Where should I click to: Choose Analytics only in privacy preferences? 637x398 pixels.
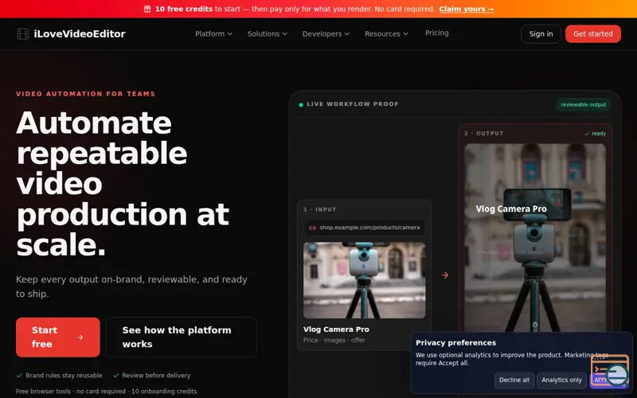tap(561, 380)
